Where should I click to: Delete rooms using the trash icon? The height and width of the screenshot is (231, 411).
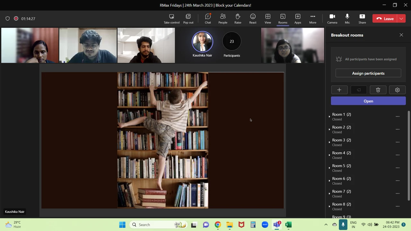378,90
